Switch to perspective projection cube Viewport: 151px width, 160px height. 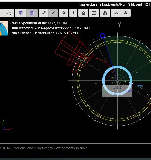tap(21, 13)
